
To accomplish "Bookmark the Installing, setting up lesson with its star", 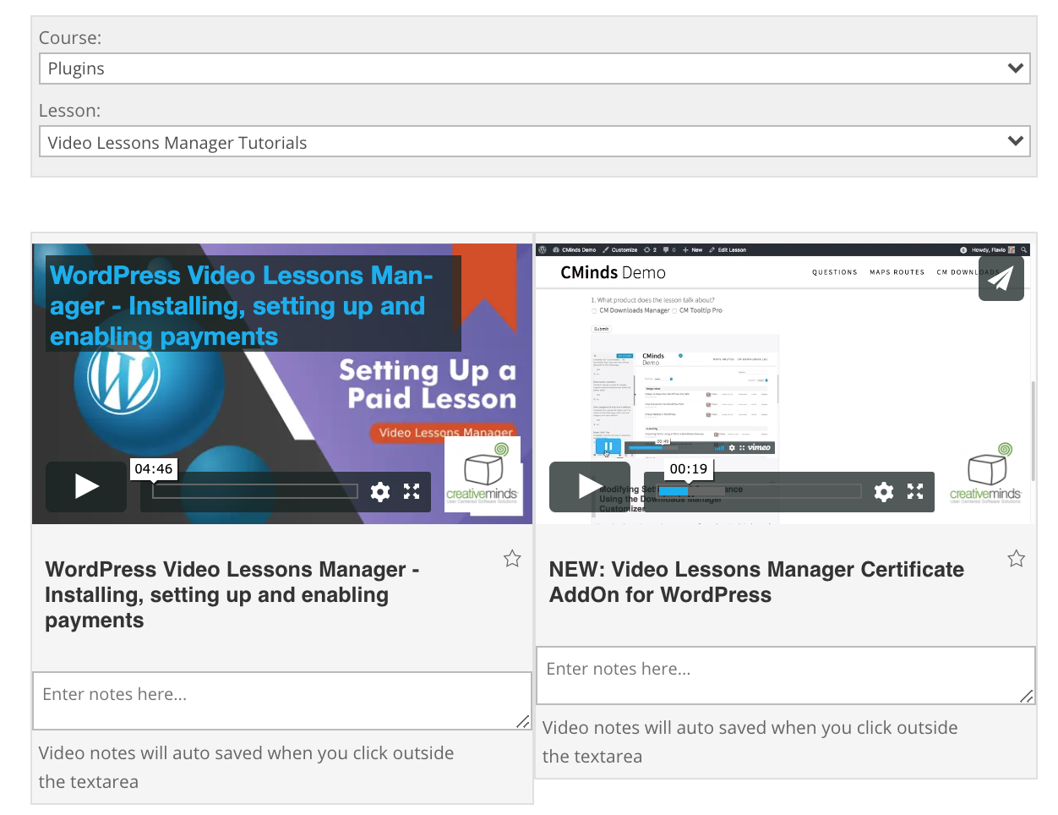I will 512,559.
